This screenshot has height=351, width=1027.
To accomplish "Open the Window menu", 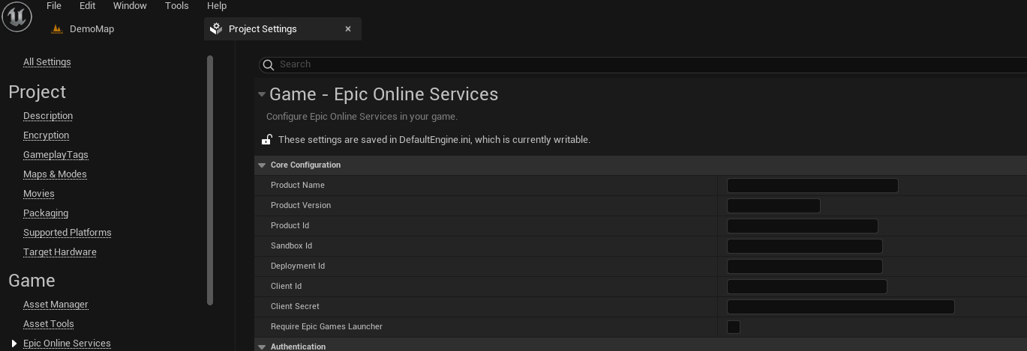I will pyautogui.click(x=130, y=6).
